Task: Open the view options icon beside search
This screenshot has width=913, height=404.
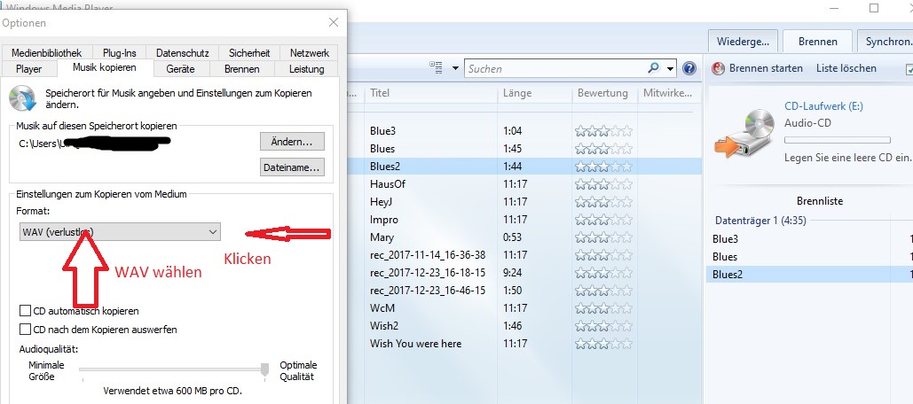Action: coord(437,68)
